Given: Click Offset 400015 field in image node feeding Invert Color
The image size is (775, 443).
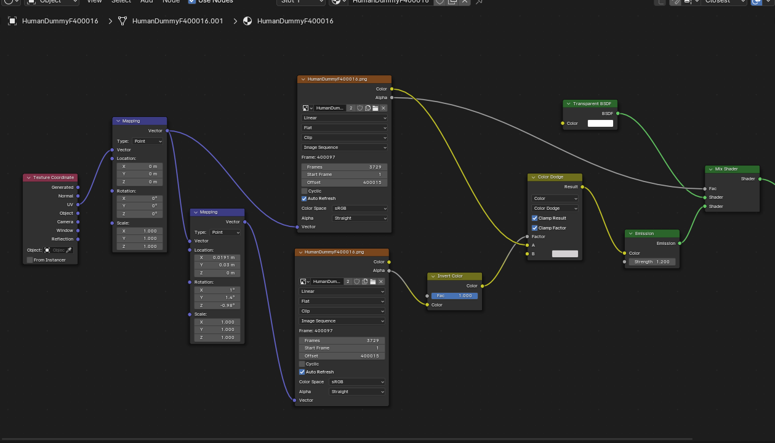Looking at the screenshot, I should (342, 356).
